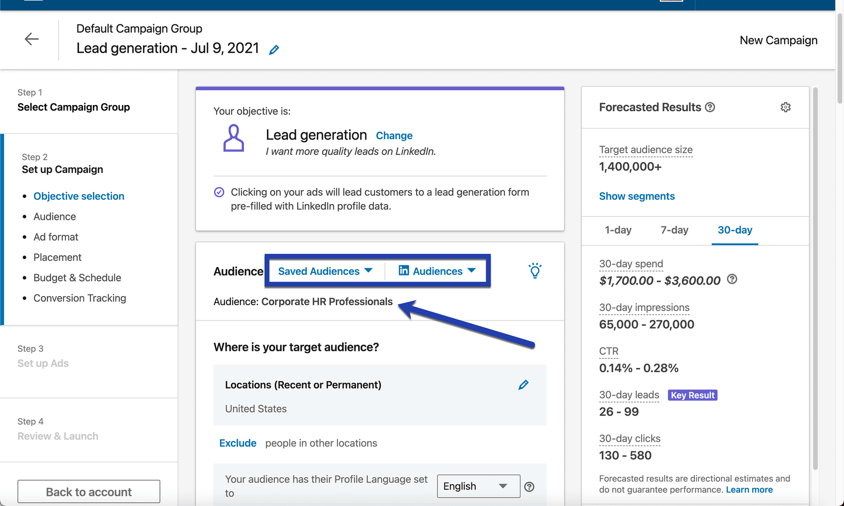Open the English profile language dropdown
This screenshot has height=506, width=844.
[x=478, y=486]
